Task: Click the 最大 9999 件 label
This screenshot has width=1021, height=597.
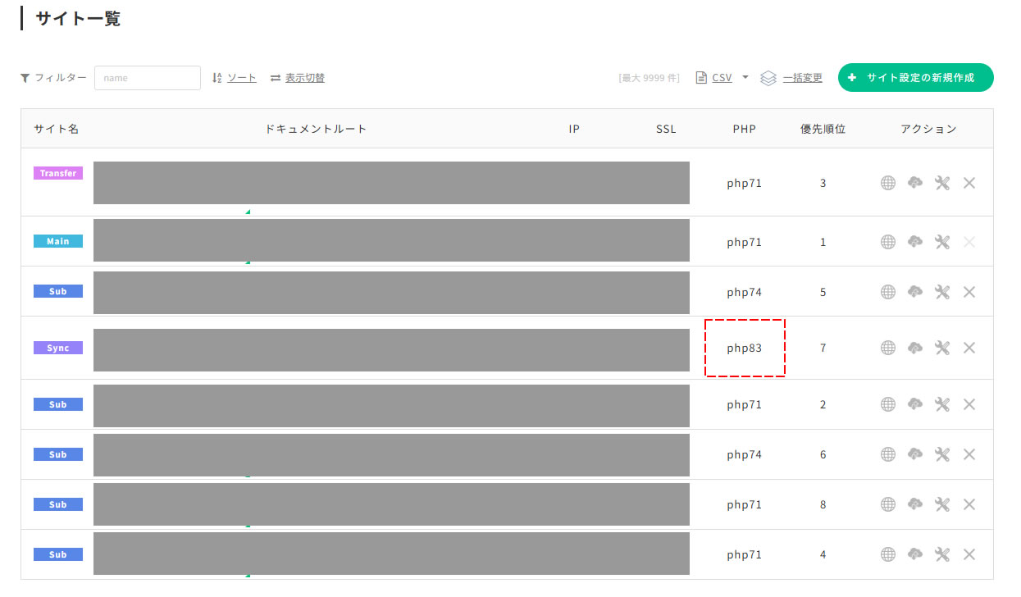Action: point(650,78)
